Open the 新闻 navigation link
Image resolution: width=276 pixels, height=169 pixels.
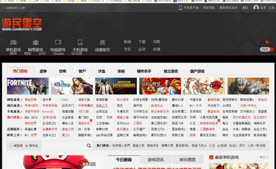tap(127, 42)
